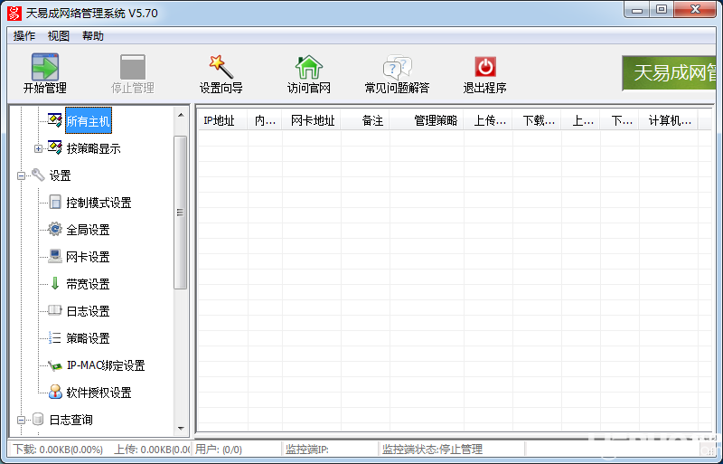Click the list icon for 策略设置
723x464 pixels.
click(x=55, y=338)
